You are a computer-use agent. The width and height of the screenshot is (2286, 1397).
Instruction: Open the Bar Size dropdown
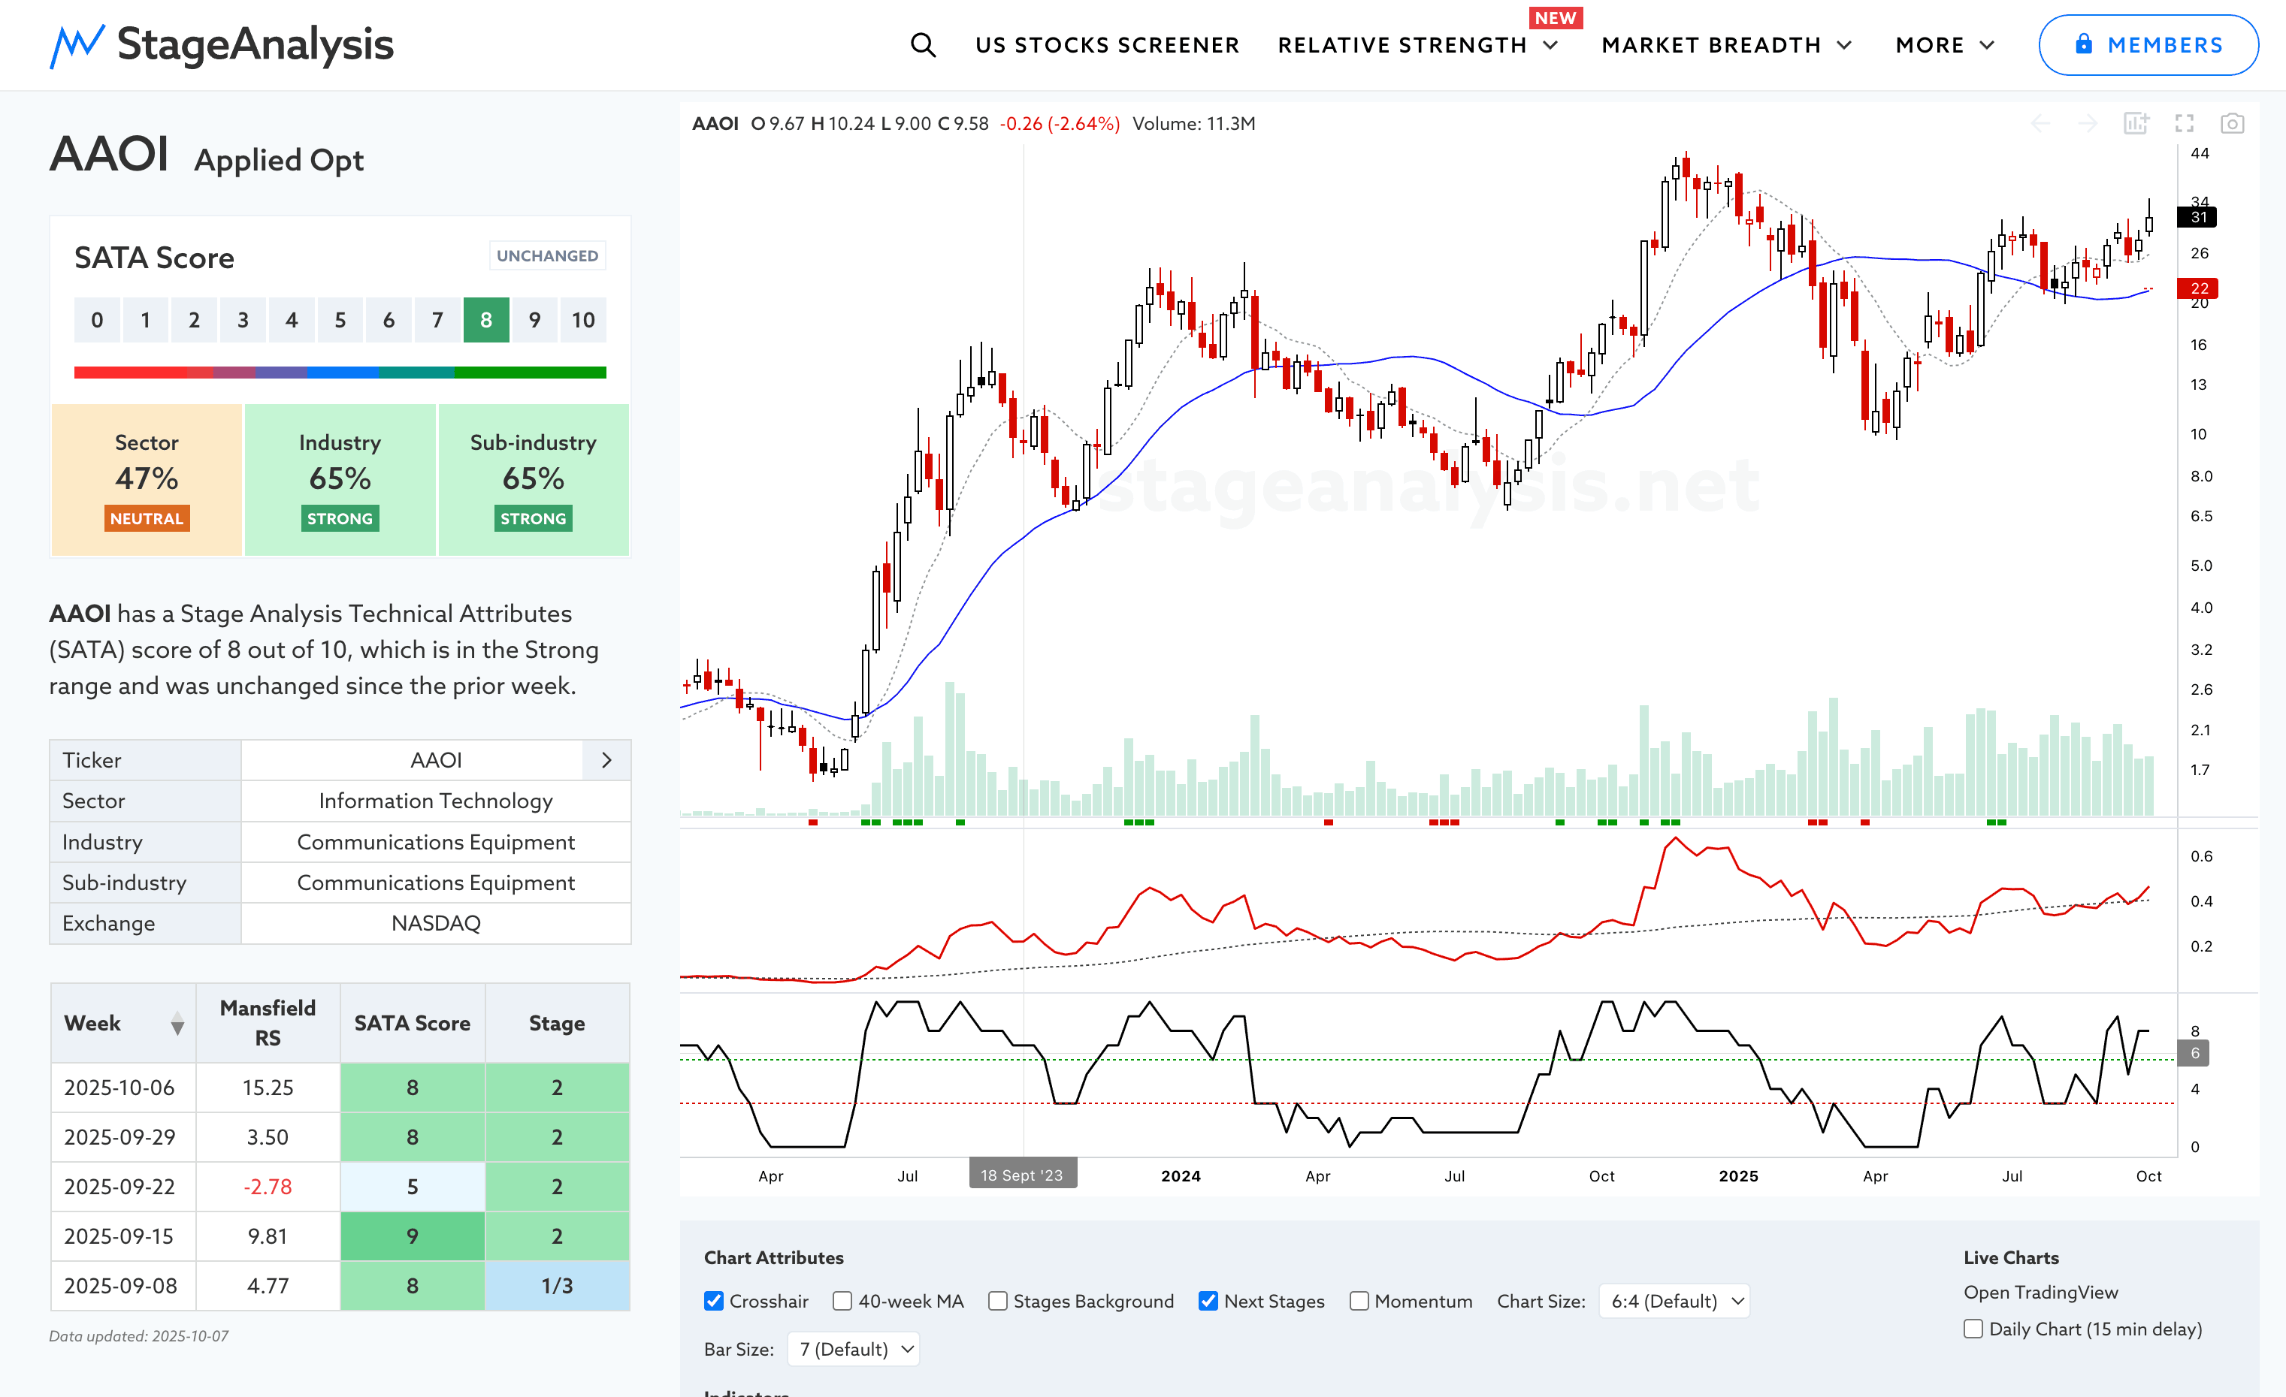(x=854, y=1349)
